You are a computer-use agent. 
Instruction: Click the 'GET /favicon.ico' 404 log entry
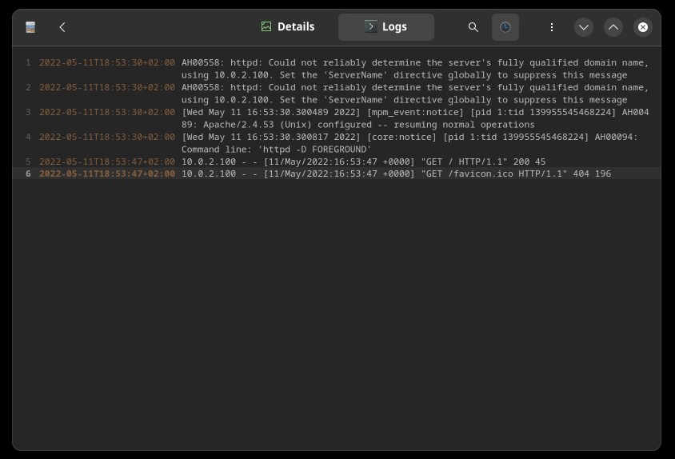click(x=396, y=174)
